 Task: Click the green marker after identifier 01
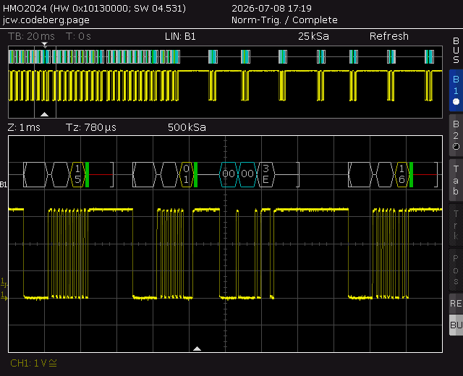[195, 174]
